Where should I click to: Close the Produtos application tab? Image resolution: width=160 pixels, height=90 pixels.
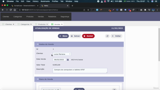47,24
